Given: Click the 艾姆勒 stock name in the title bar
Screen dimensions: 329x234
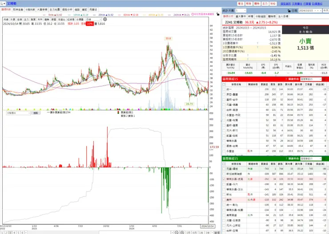Looking at the screenshot, I should click(x=12, y=4).
